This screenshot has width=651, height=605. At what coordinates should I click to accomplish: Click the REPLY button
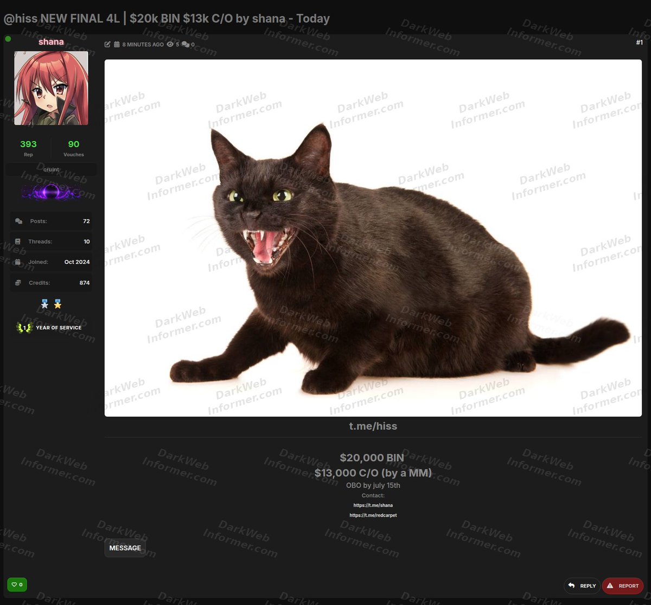(582, 585)
